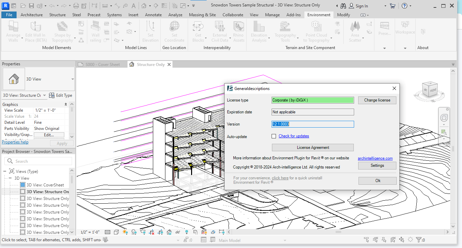Toggle Select Links icon in status bar

367,240
